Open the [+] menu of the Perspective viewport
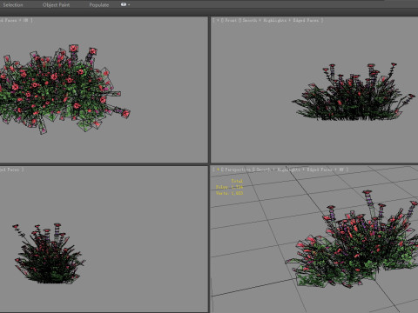The image size is (418, 313). coord(218,170)
